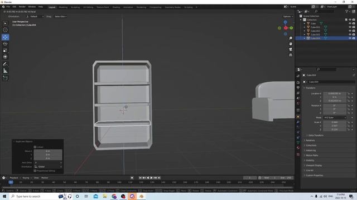Screen dimensions: 357x200
Task: Select the Cursor tool
Action: click(5, 30)
